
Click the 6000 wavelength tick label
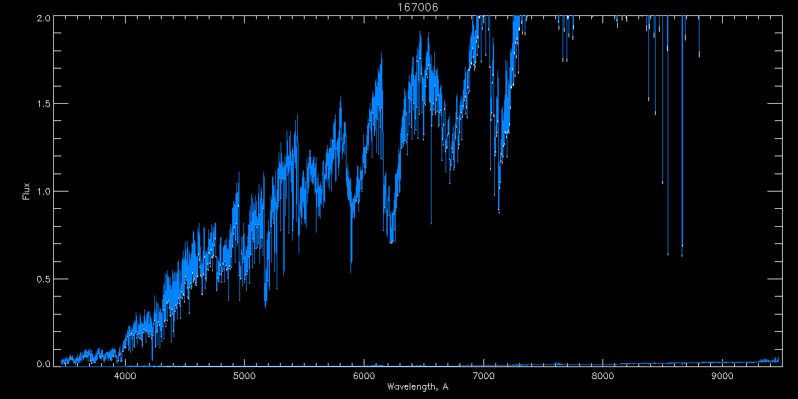coord(364,376)
